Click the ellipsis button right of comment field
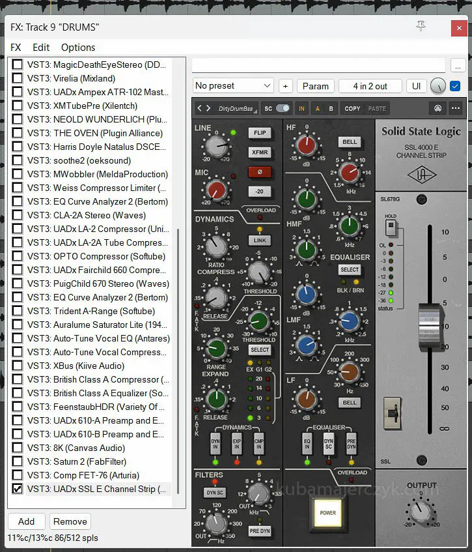The image size is (472, 552). pos(458,65)
